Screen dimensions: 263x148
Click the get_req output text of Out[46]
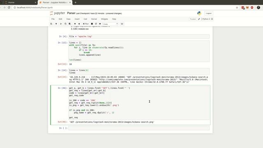(112, 122)
